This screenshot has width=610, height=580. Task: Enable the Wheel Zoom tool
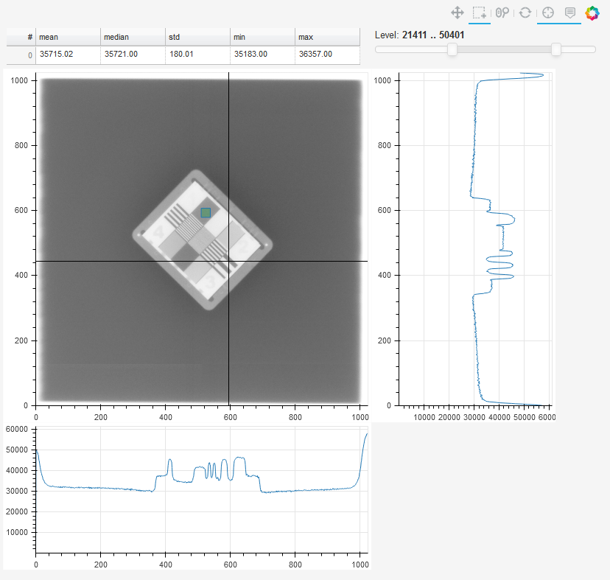pyautogui.click(x=502, y=13)
